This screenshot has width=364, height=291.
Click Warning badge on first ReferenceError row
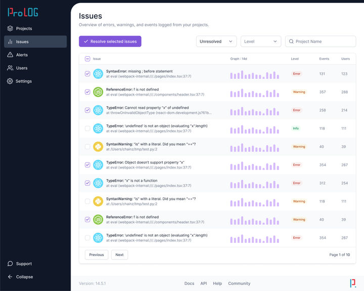pos(299,92)
